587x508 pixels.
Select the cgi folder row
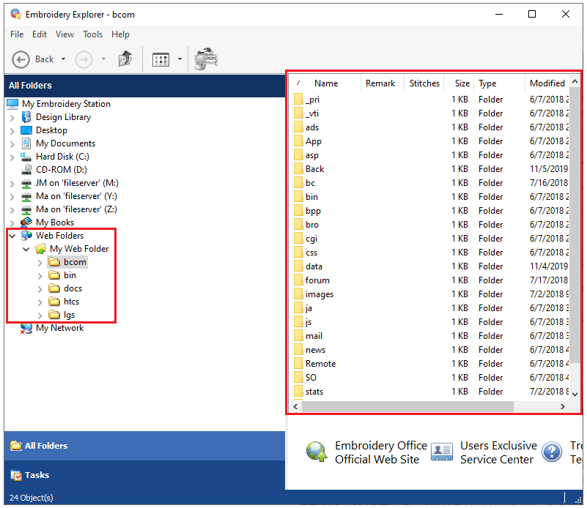[x=430, y=239]
